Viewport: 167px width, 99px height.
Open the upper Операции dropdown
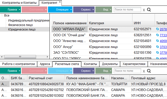(x=60, y=9)
